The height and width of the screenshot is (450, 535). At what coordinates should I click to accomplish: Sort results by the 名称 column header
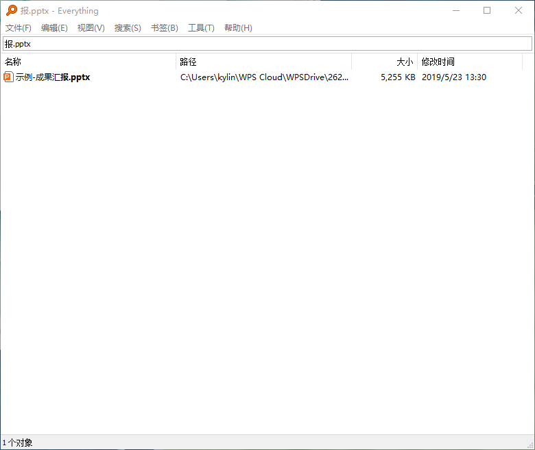88,62
